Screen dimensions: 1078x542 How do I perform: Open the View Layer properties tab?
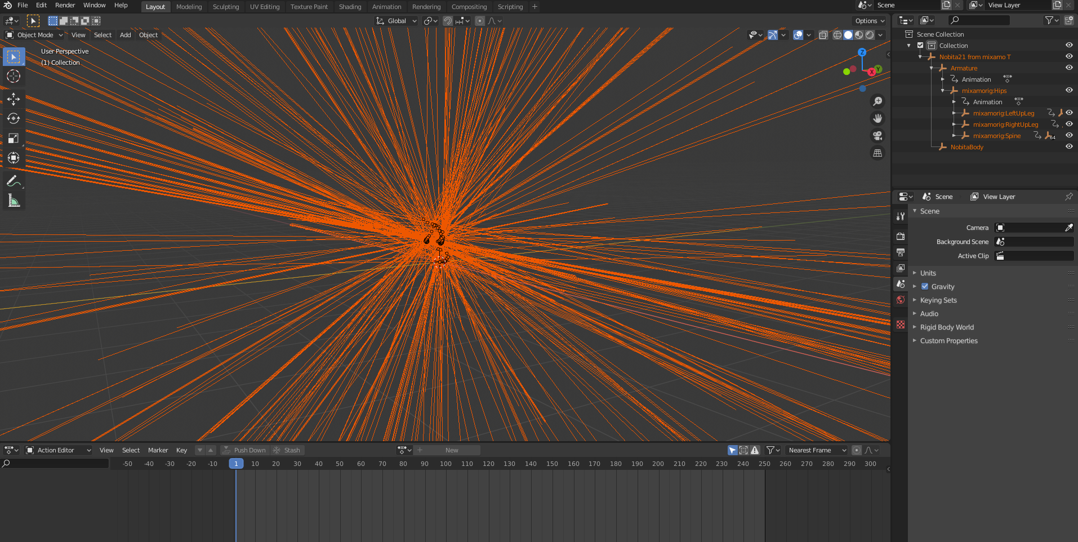(901, 268)
